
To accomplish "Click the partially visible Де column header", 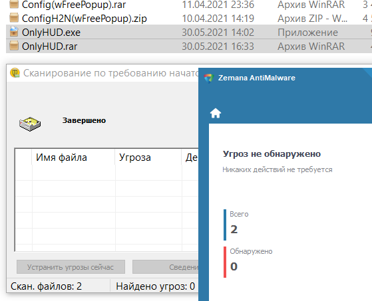I will click(x=190, y=157).
